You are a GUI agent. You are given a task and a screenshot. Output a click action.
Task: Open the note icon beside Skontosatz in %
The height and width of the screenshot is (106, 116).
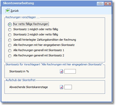[61, 71]
